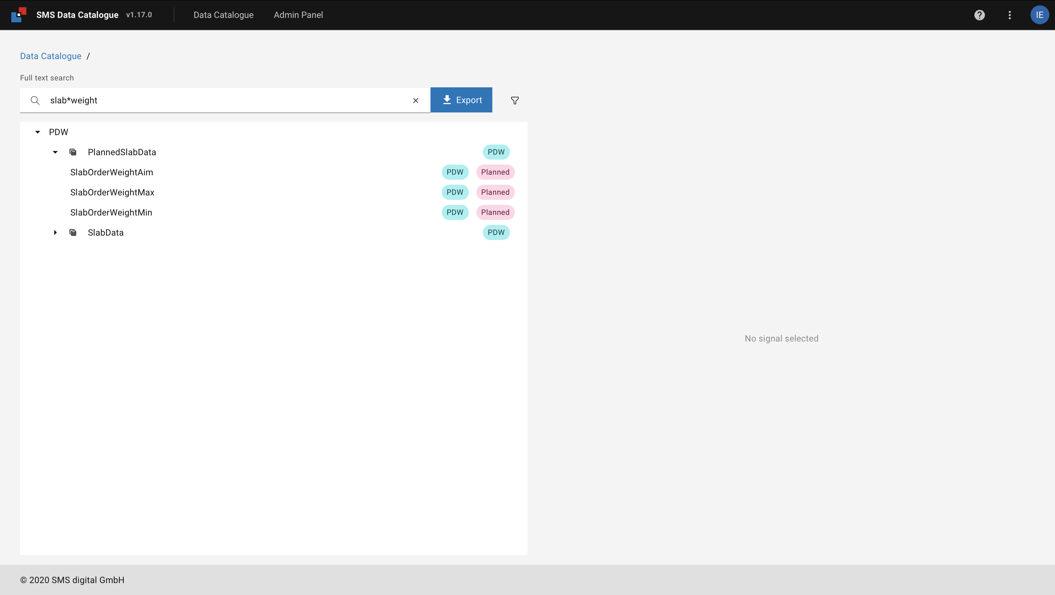
Task: Click the table icon next to SlabData
Action: 73,232
